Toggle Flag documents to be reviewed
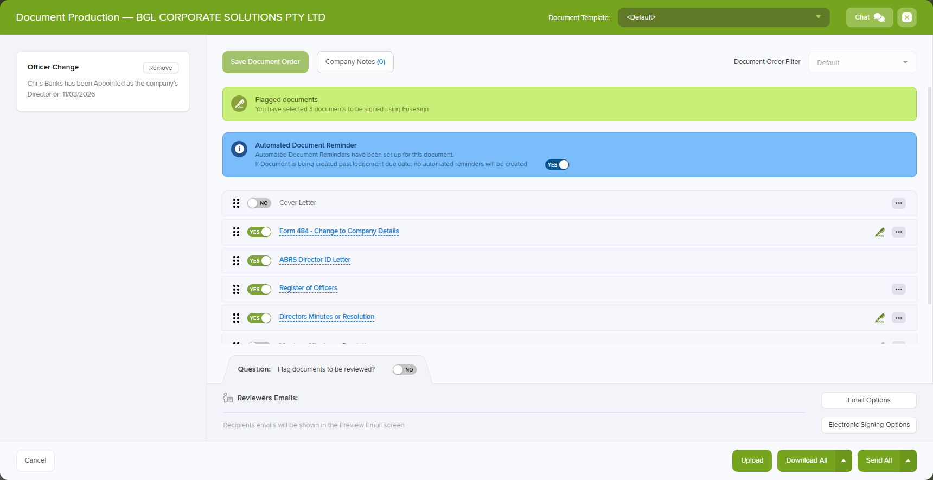Image resolution: width=933 pixels, height=480 pixels. click(x=405, y=370)
